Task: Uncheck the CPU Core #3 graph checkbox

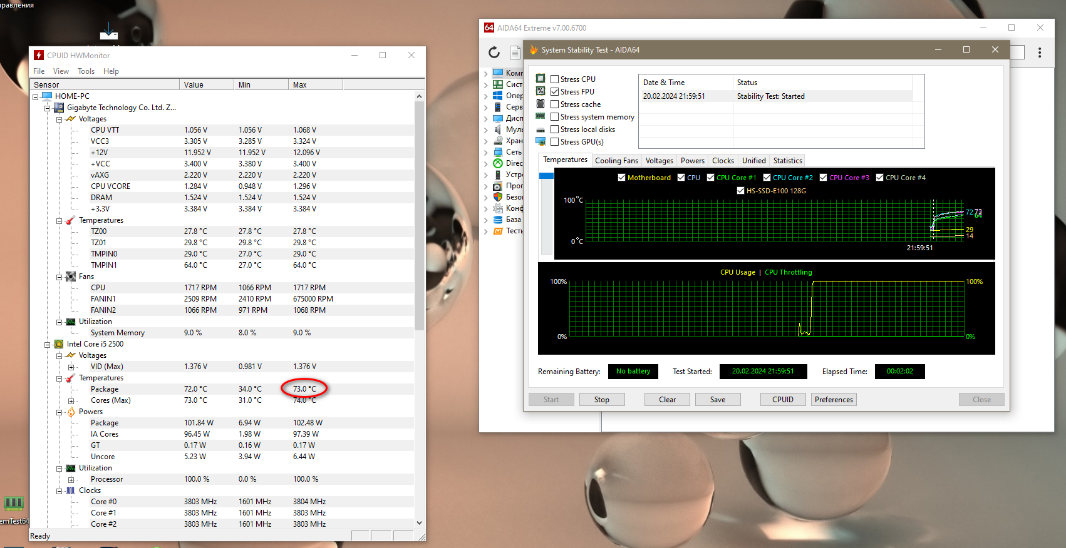Action: pyautogui.click(x=823, y=178)
